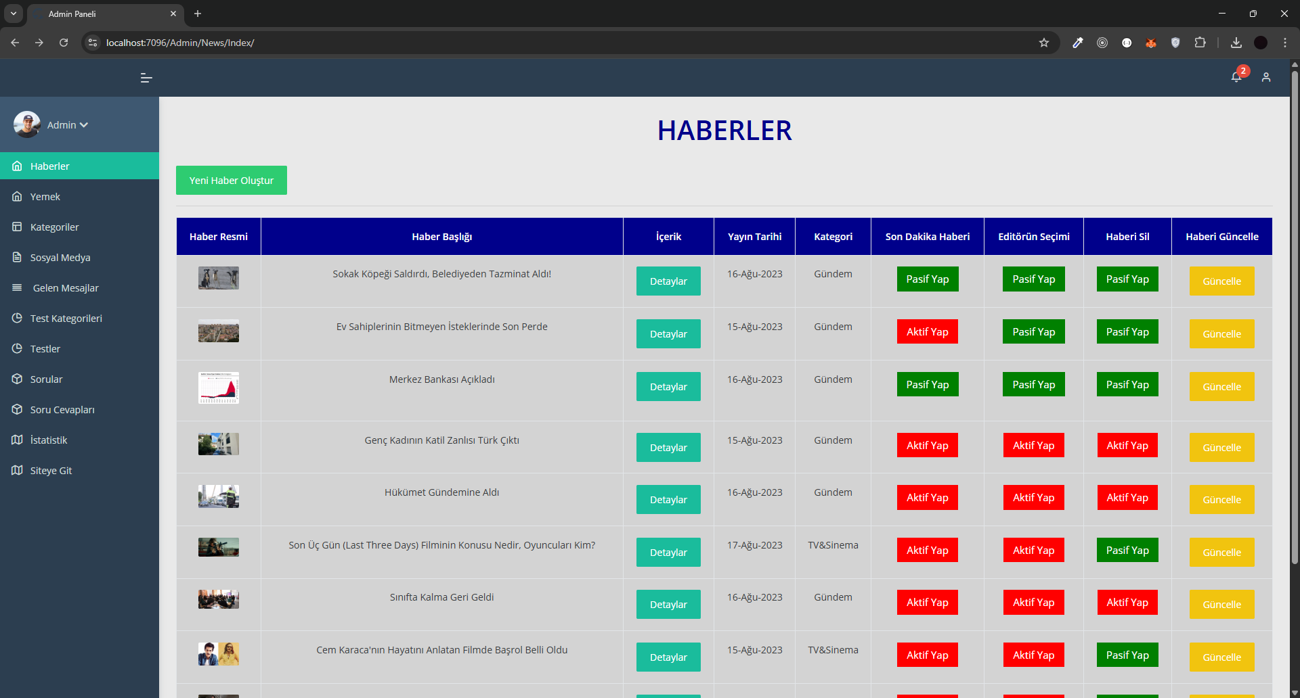Toggle the sidebar hamburger menu icon

pyautogui.click(x=146, y=78)
